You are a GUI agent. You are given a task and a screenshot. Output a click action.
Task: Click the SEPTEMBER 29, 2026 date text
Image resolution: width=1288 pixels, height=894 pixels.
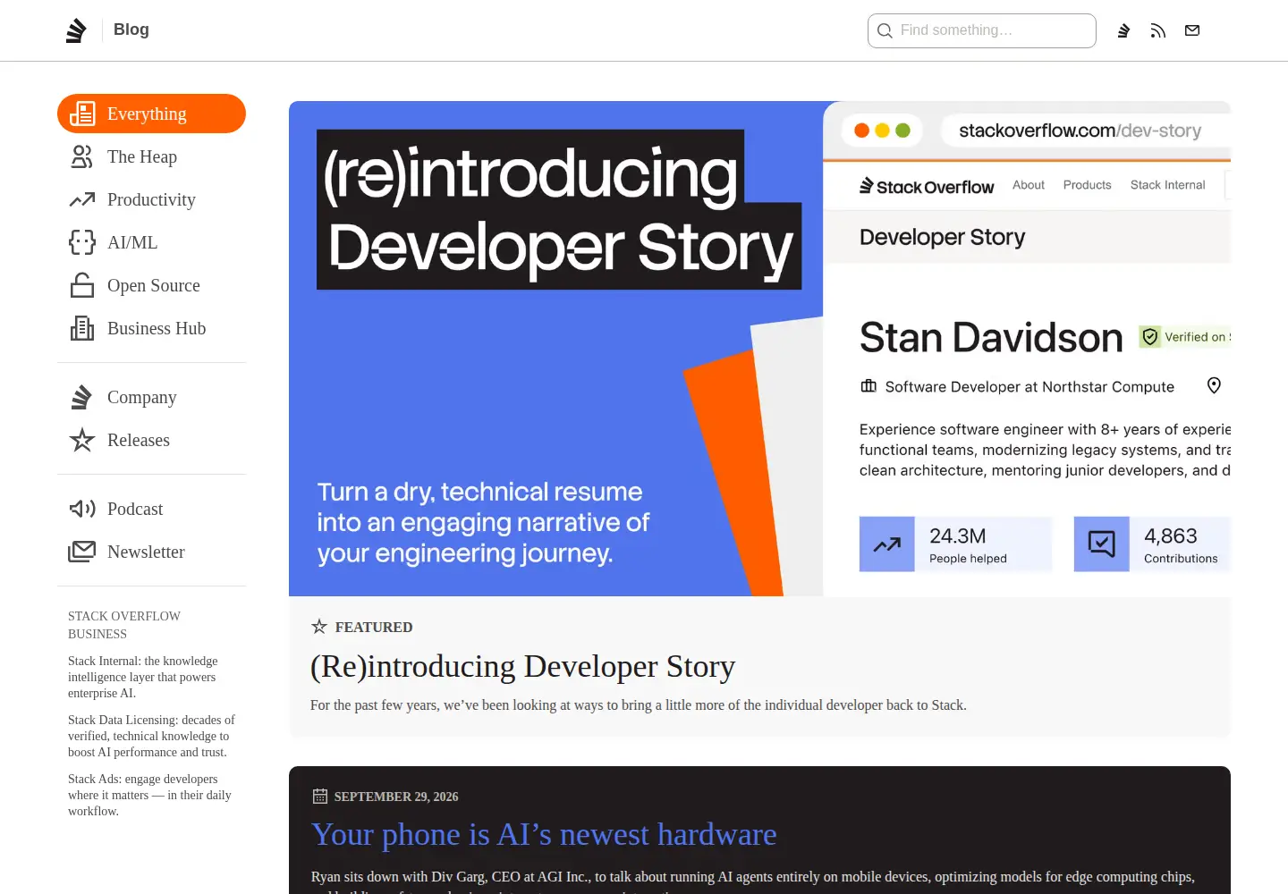396,797
